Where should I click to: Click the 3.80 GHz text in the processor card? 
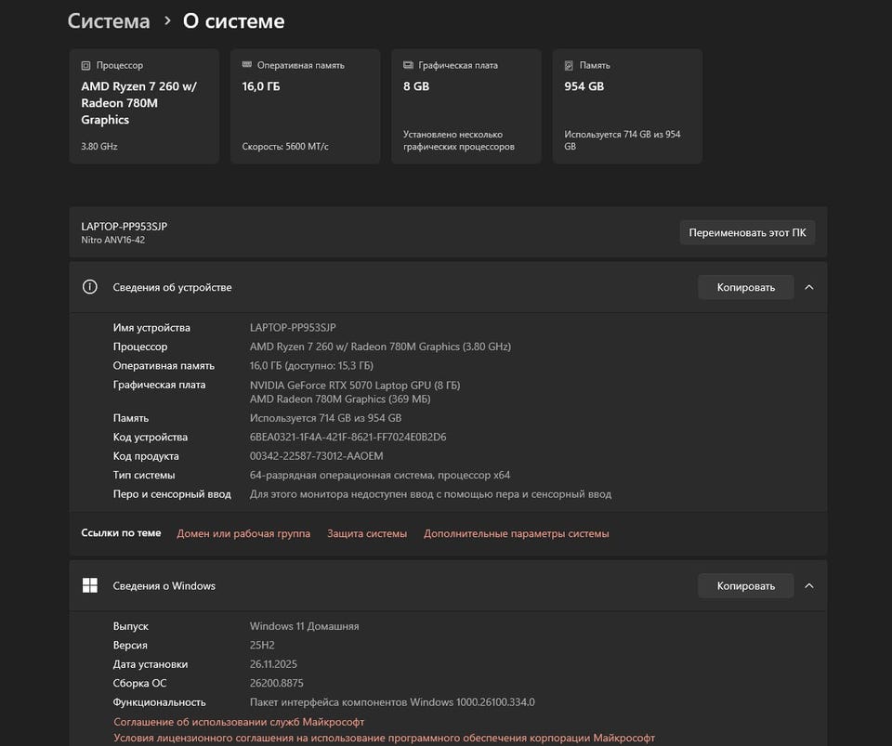click(99, 146)
